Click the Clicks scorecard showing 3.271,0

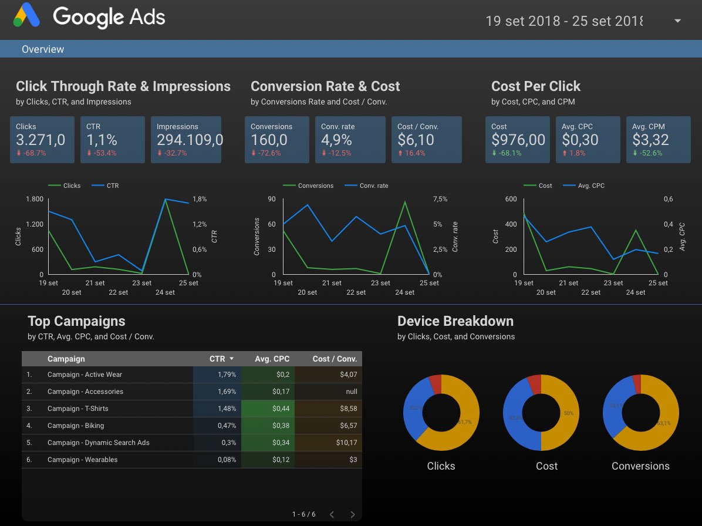(x=42, y=140)
